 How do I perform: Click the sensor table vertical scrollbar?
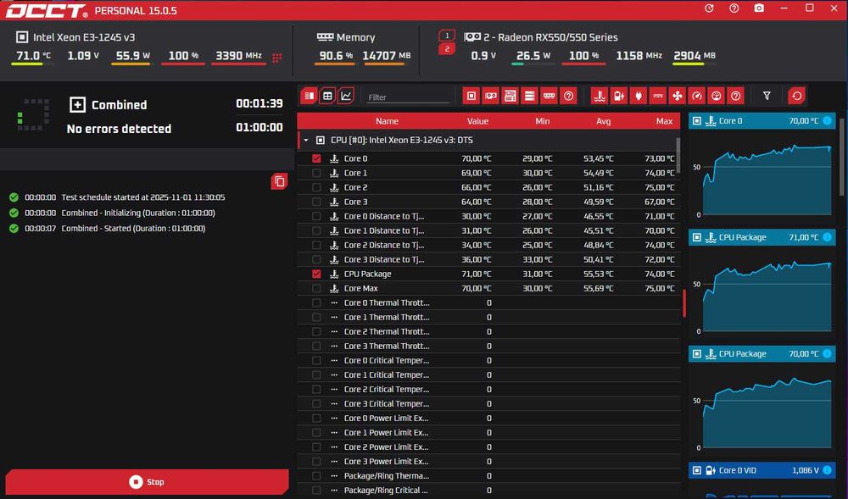[x=678, y=156]
